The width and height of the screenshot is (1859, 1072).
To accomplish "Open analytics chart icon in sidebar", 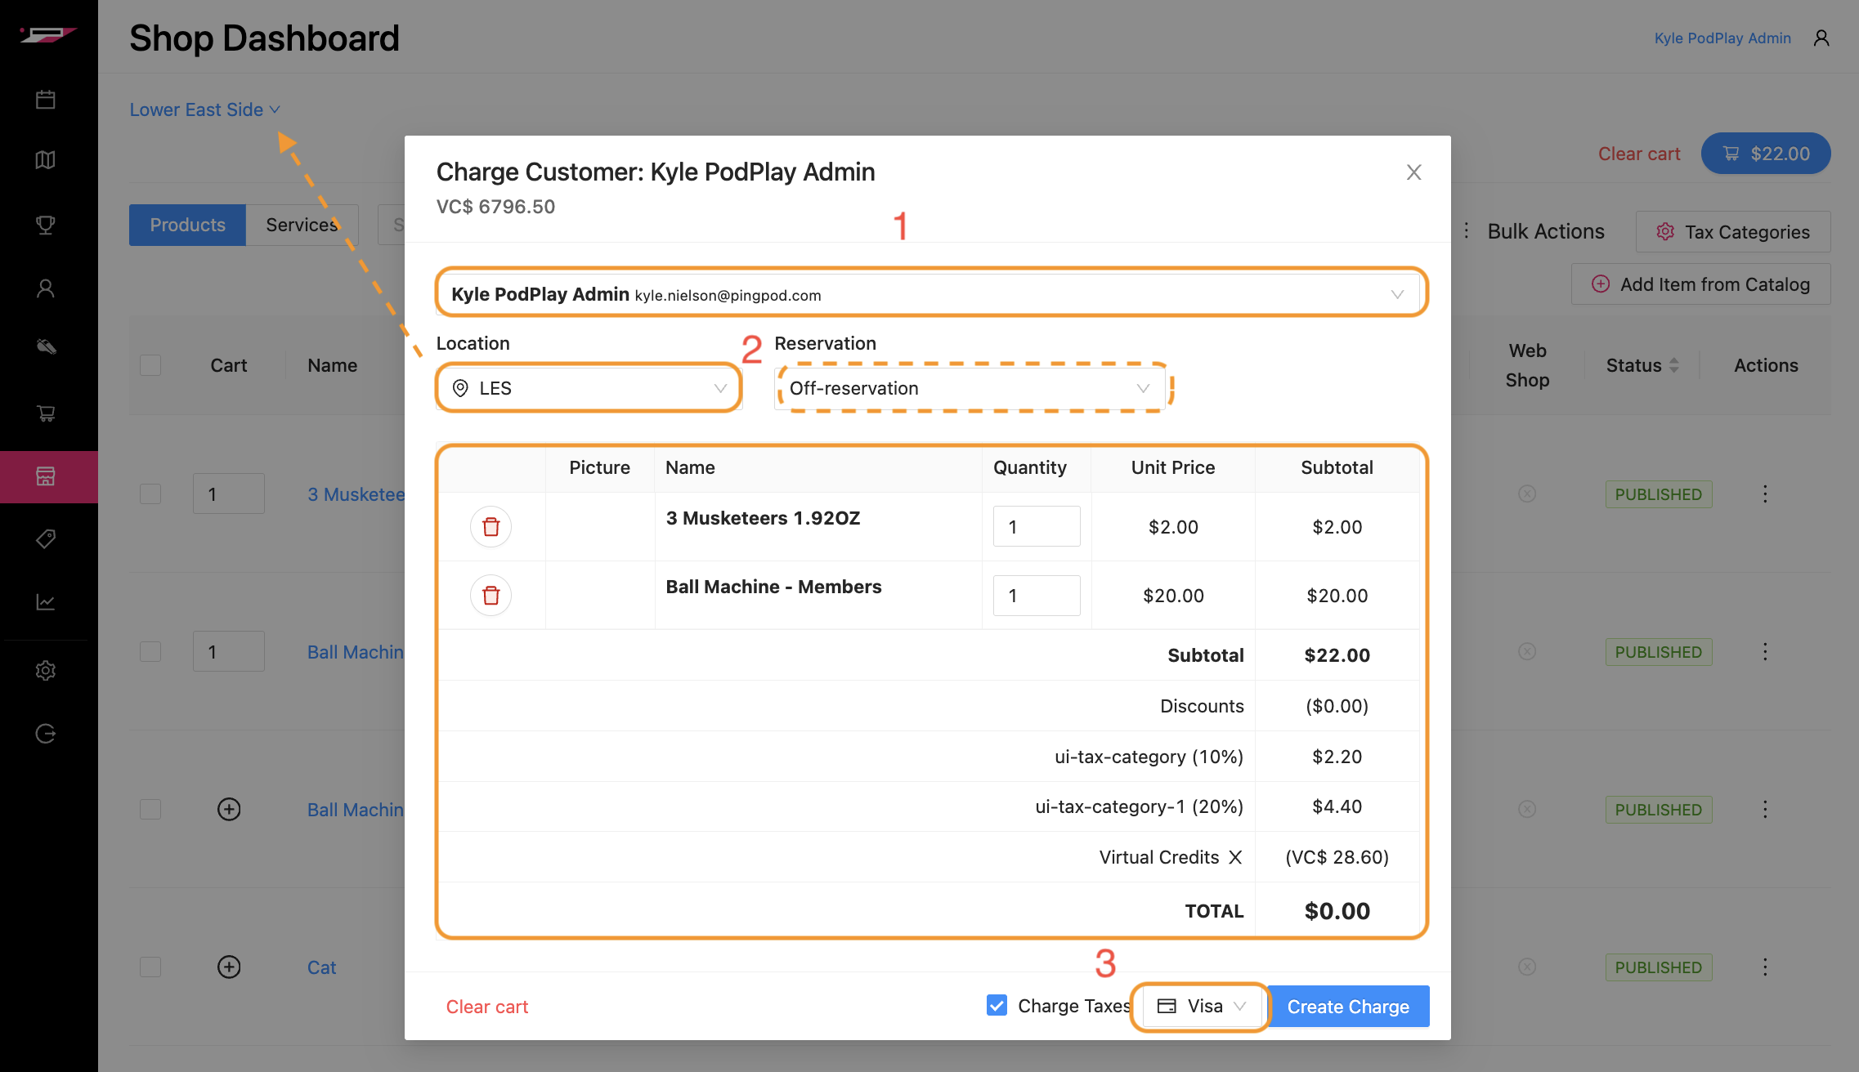I will [x=46, y=602].
